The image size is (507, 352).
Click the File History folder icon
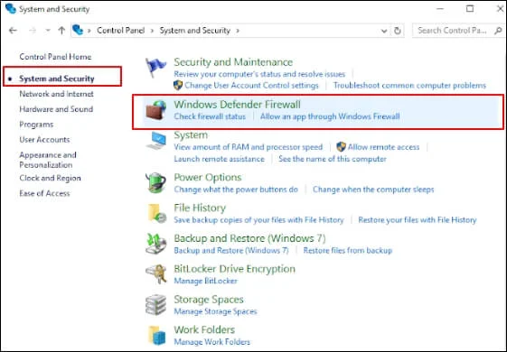(157, 214)
